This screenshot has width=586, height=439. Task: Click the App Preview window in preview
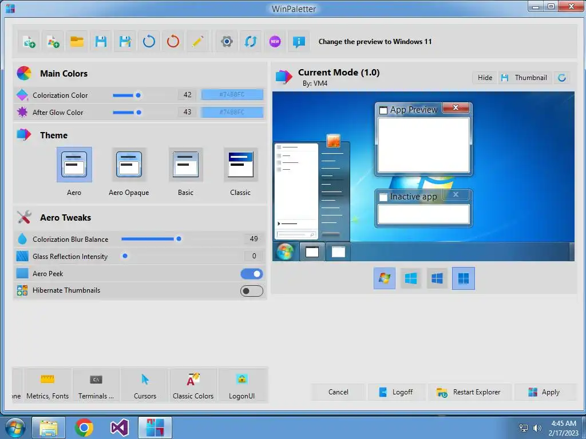423,139
